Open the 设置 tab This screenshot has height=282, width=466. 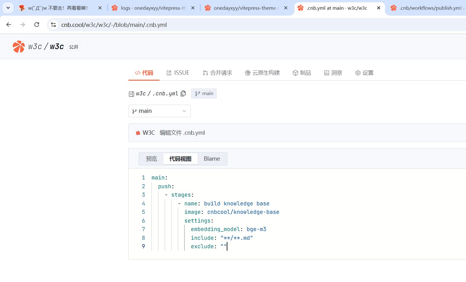(x=364, y=73)
